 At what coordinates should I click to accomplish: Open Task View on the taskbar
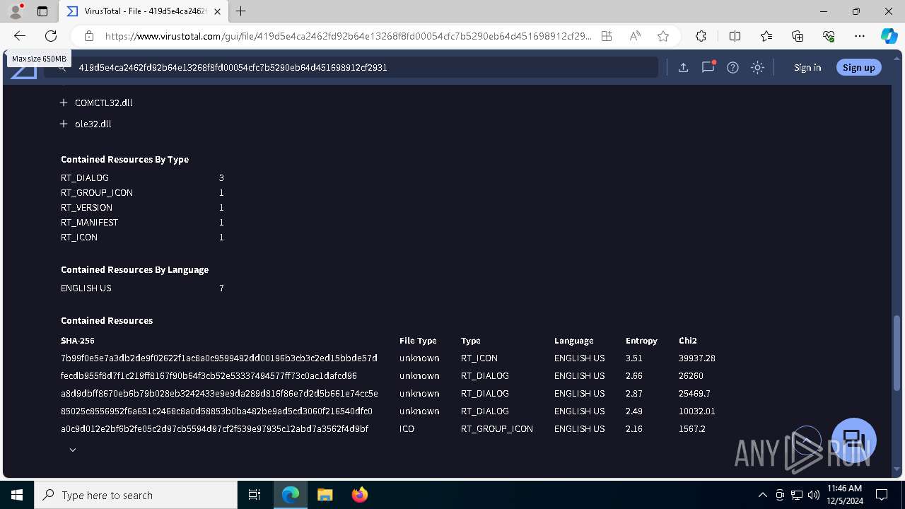[x=255, y=495]
